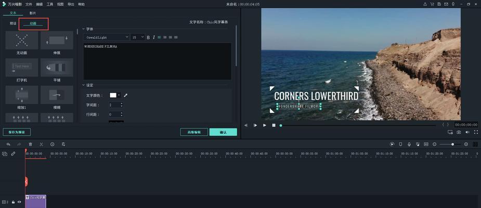Toggle bold text formatting
This screenshot has width=481, height=208.
pyautogui.click(x=148, y=37)
